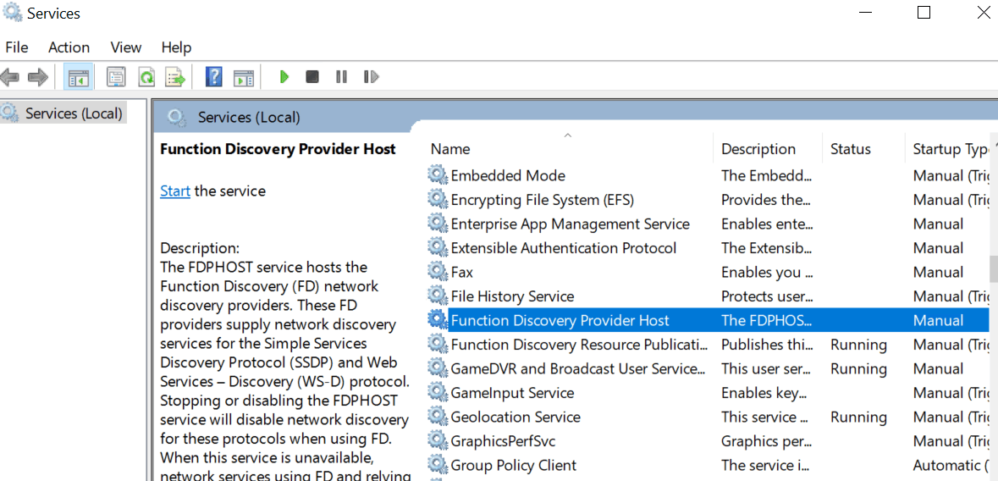The height and width of the screenshot is (481, 998).
Task: Select the File History Service name
Action: pos(512,296)
